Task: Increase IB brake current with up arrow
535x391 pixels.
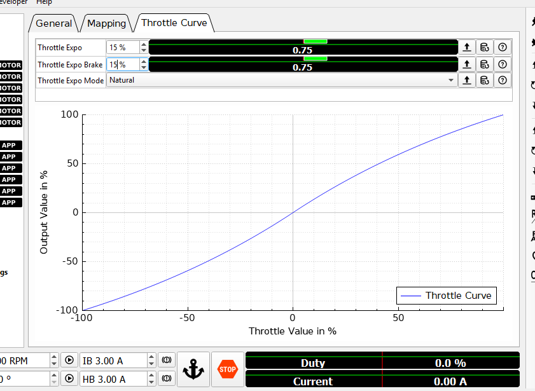Action: 151,357
